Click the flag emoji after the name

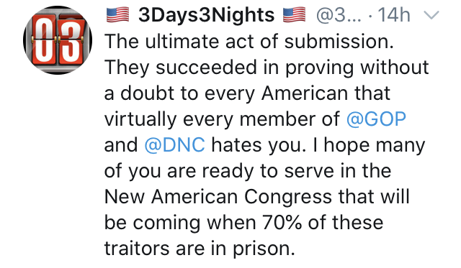(x=294, y=14)
